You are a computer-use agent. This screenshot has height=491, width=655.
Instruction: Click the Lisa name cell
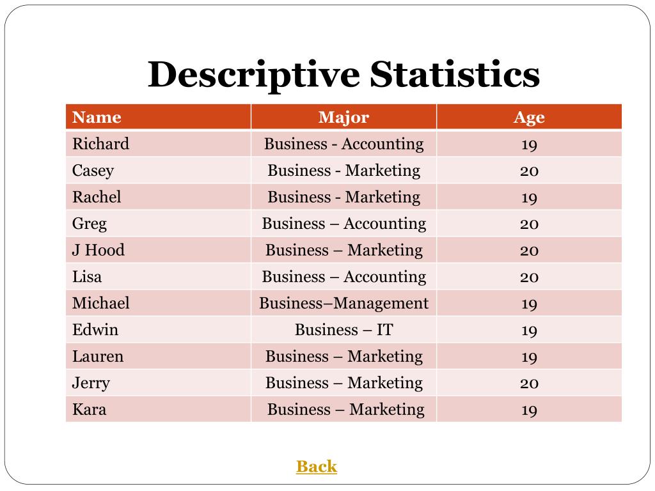[159, 277]
